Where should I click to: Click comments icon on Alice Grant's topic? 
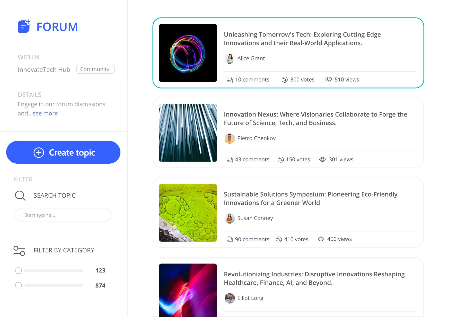[x=230, y=80]
